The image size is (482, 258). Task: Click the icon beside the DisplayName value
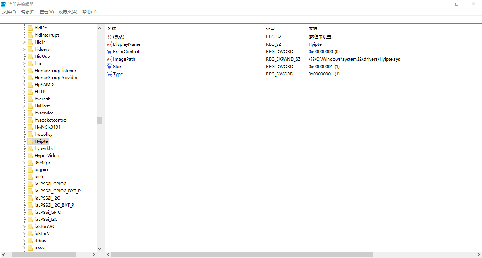(x=110, y=44)
